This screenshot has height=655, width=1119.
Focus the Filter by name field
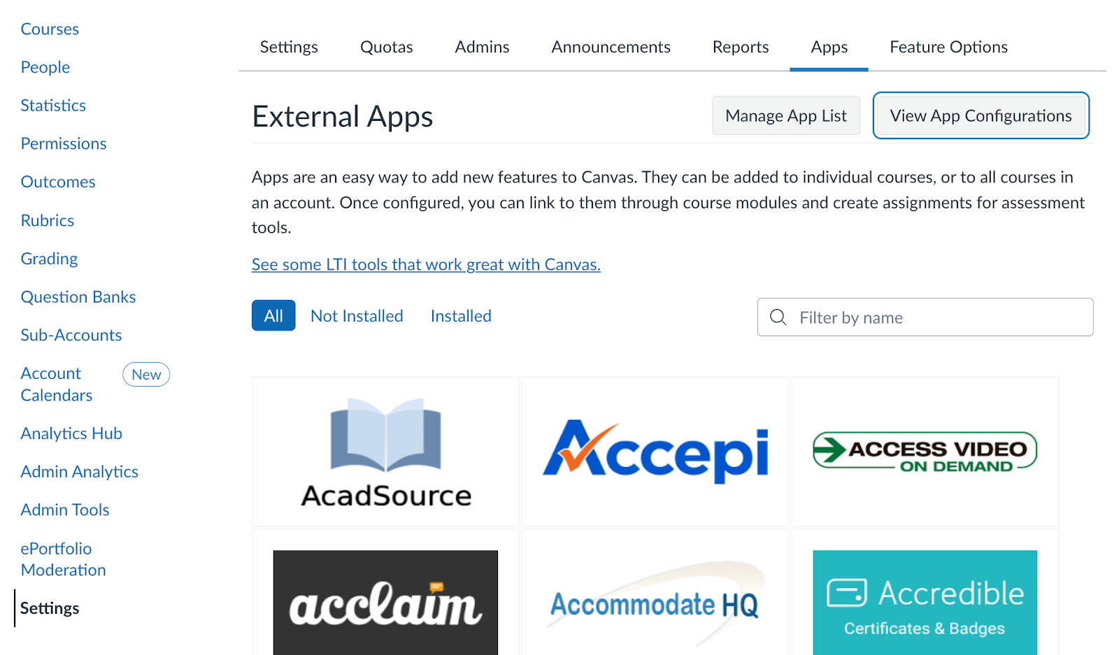[x=925, y=317]
